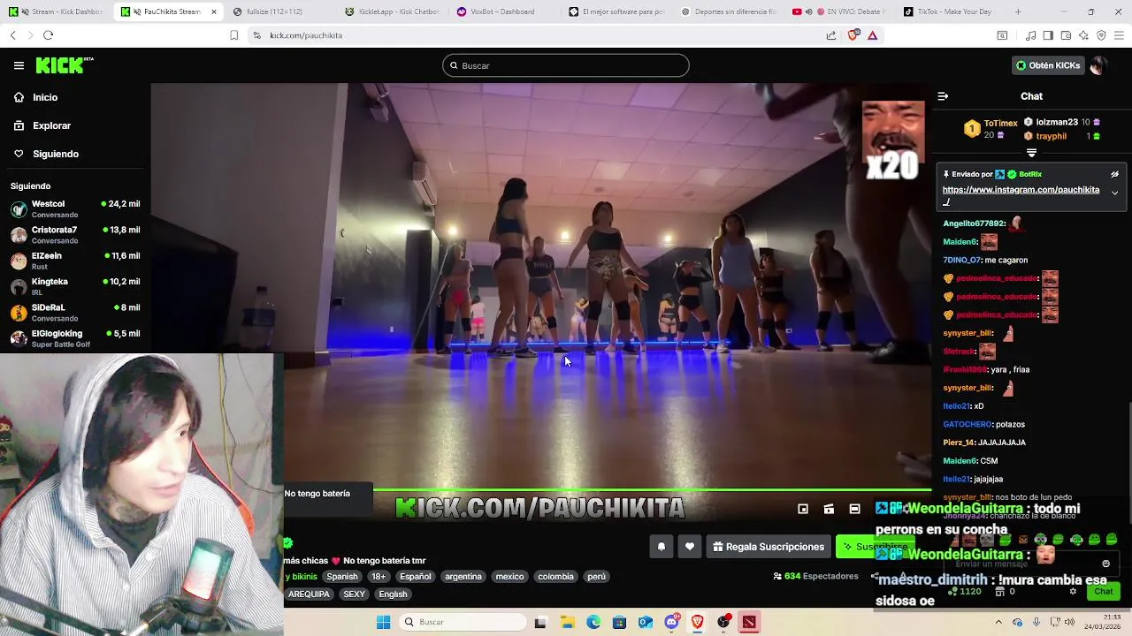Enable mini-player mode icon
Screen dimensions: 1132x636
pos(803,509)
